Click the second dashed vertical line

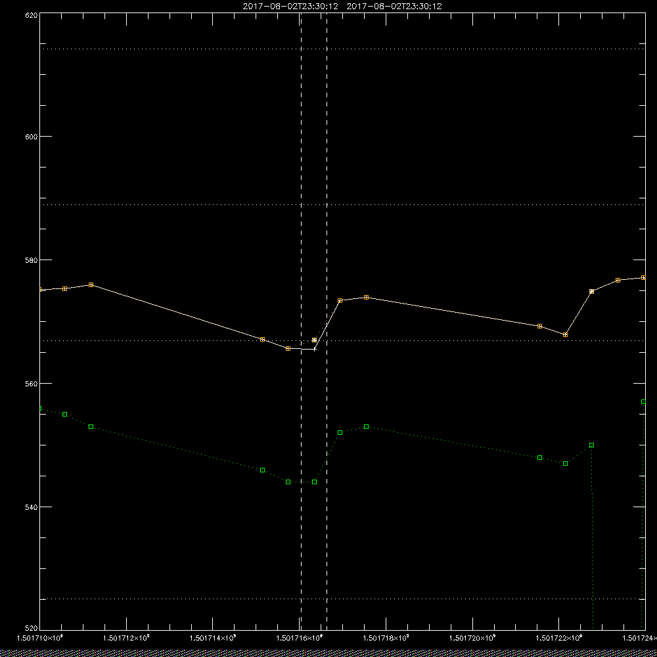327,321
